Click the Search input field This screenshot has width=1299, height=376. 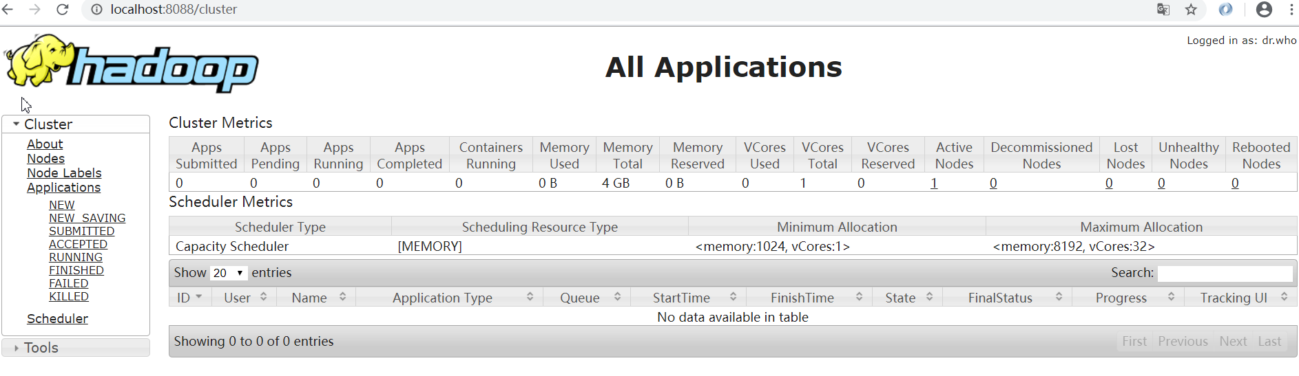click(x=1225, y=274)
